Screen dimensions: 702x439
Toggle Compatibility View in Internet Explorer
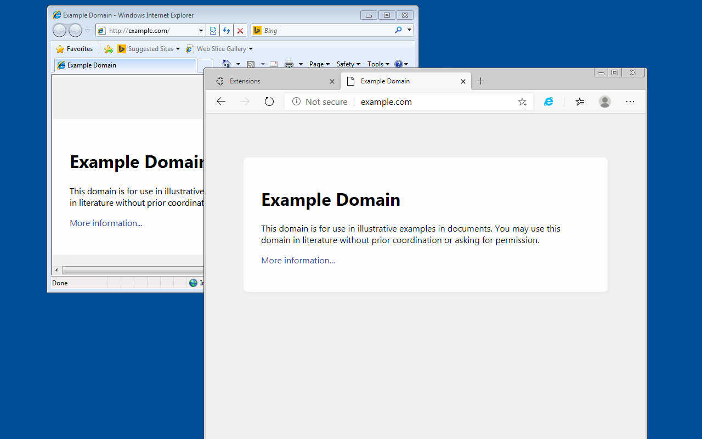click(213, 31)
